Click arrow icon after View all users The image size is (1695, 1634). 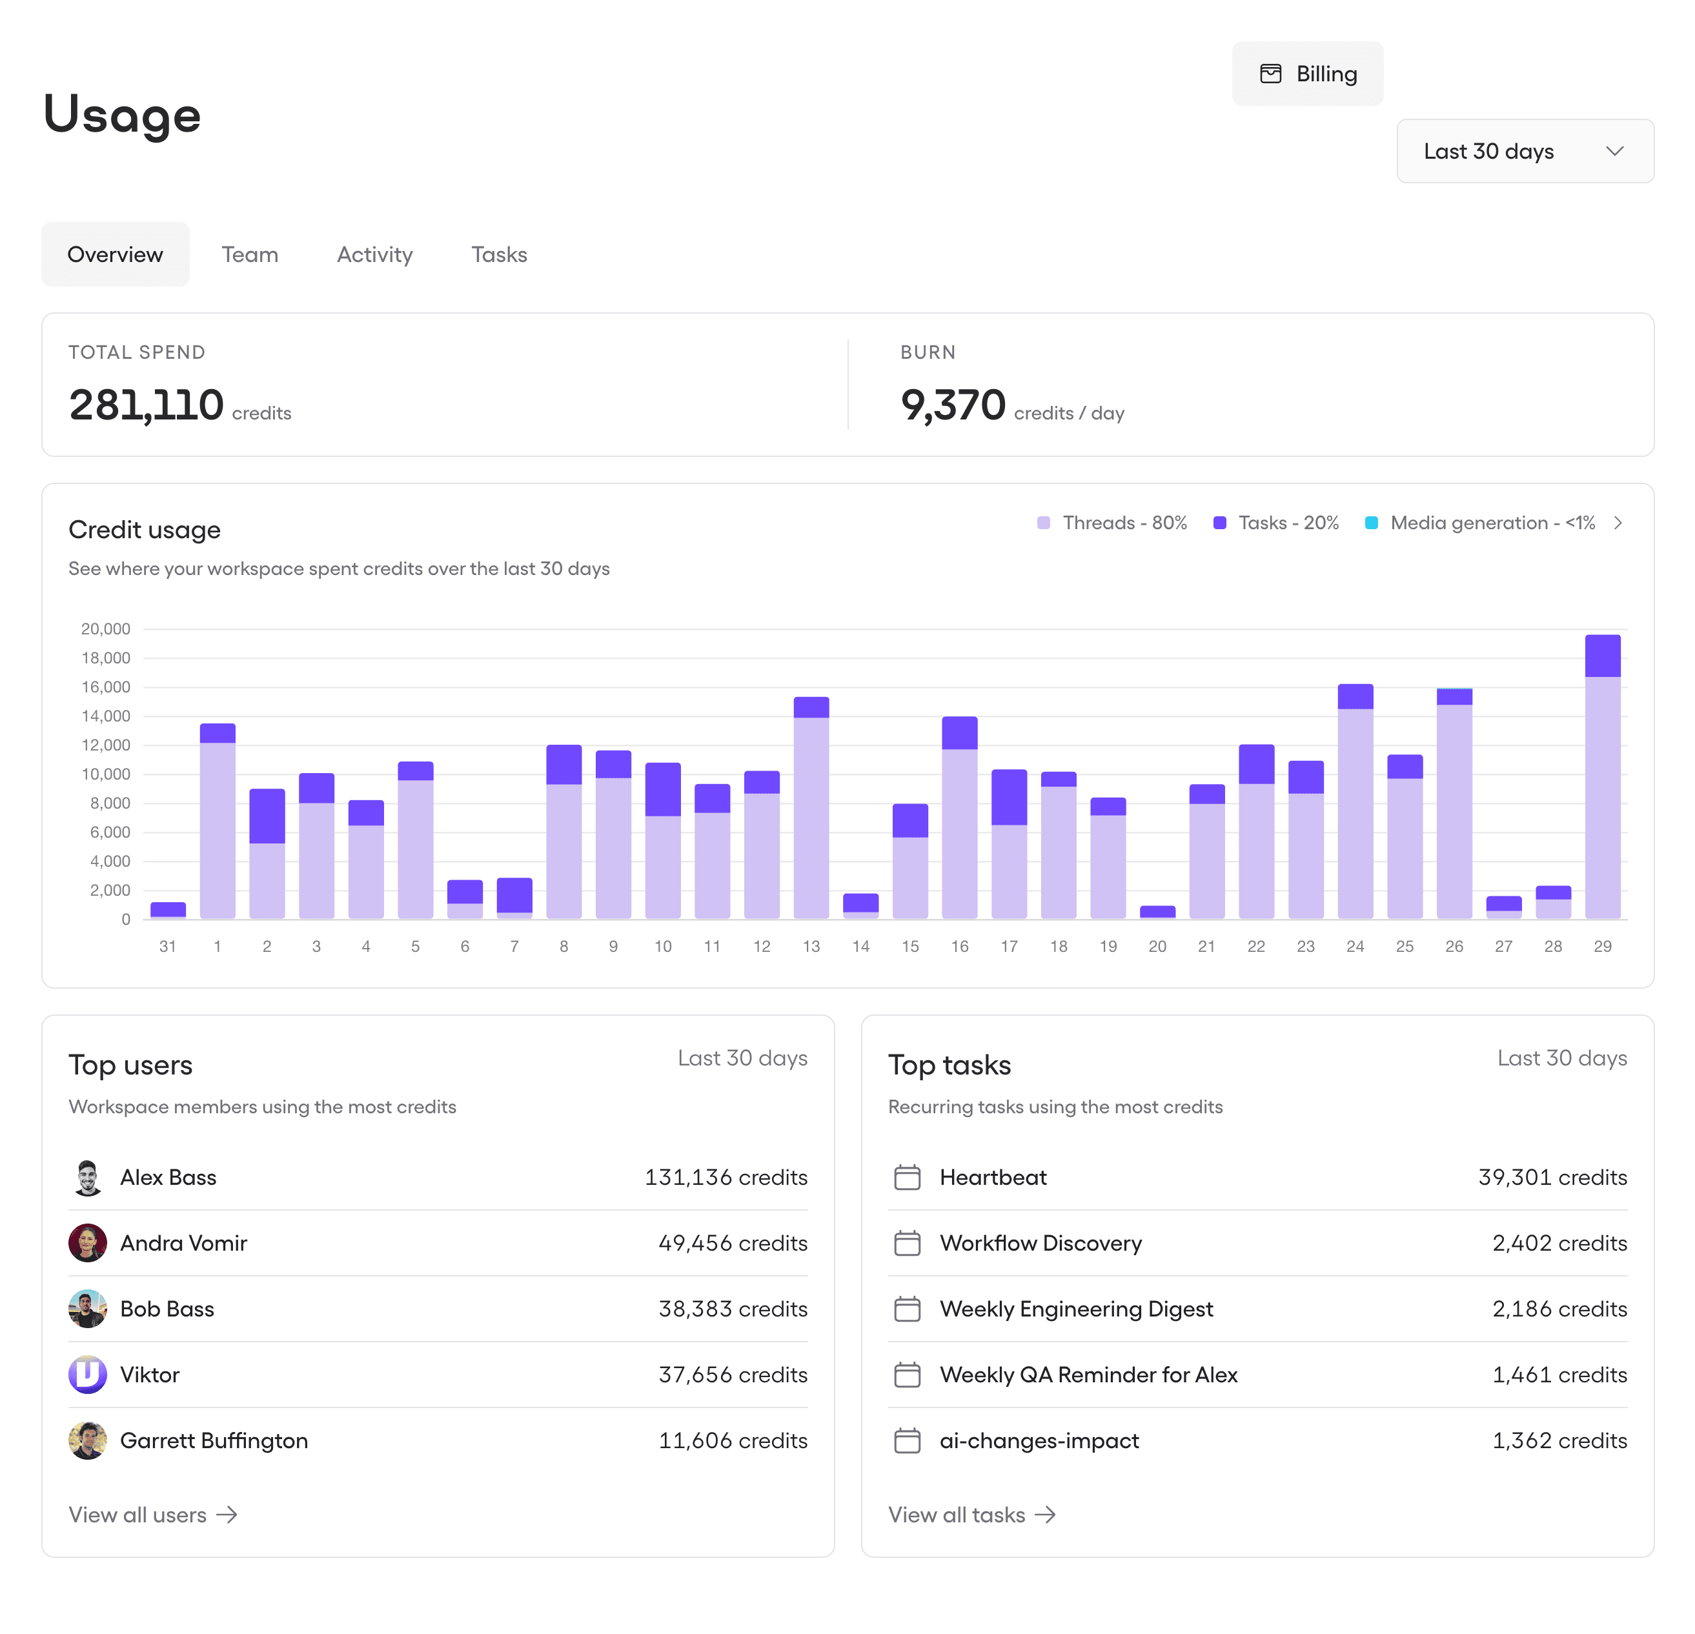coord(227,1515)
